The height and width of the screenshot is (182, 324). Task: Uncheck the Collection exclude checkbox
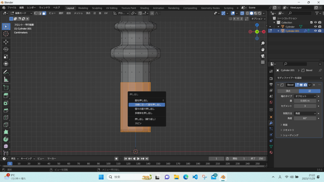(x=311, y=22)
